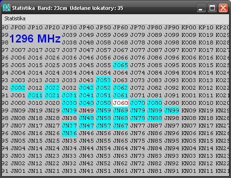The height and width of the screenshot is (178, 231).
Task: Click unworked locator JN01
Action: click(18, 171)
